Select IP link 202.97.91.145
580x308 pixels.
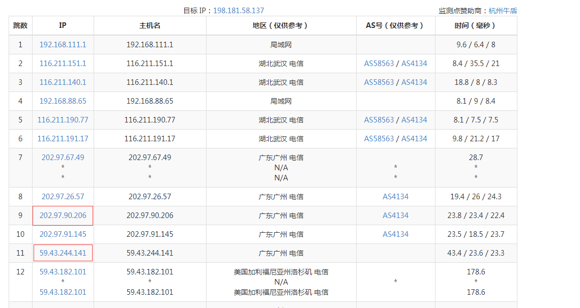(63, 234)
